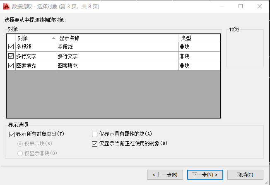270x185 pixels.
Task: Select the 多行文字 display name cell
Action: (118, 56)
